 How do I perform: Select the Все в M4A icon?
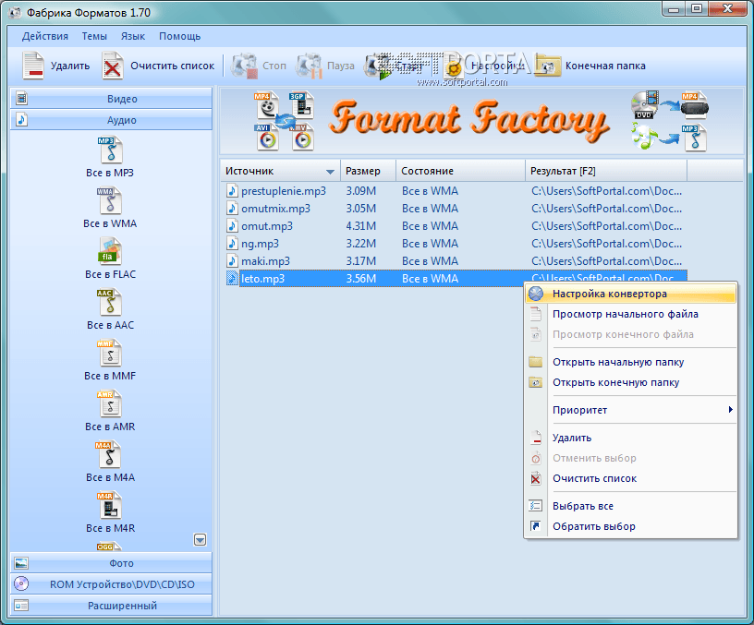pyautogui.click(x=110, y=454)
